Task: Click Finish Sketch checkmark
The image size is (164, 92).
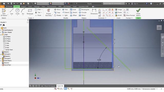Action: pos(138,13)
